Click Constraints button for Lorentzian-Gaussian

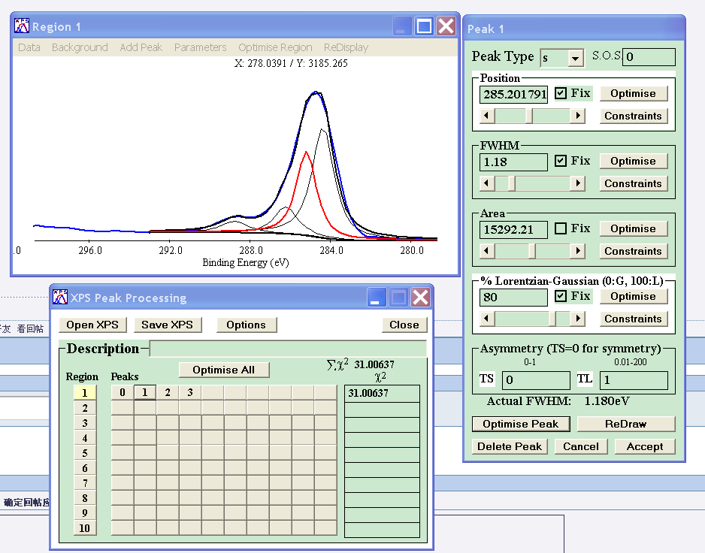point(633,319)
